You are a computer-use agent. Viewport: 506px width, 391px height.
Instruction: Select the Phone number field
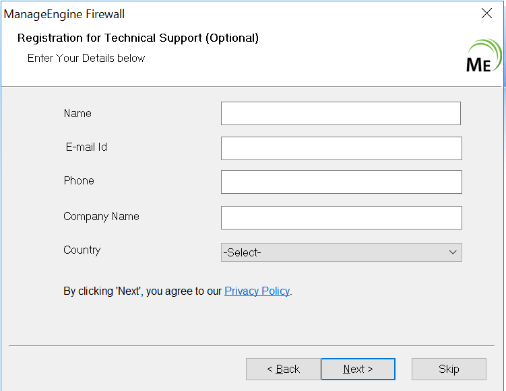[341, 182]
